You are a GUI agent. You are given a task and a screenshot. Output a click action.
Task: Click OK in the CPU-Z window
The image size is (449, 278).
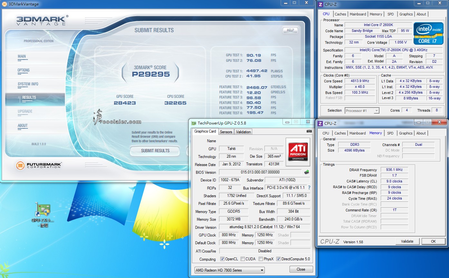pos(433,241)
